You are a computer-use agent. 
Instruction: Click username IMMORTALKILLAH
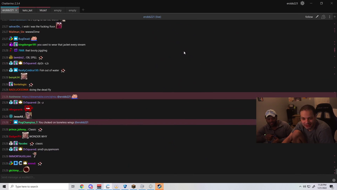point(20,156)
